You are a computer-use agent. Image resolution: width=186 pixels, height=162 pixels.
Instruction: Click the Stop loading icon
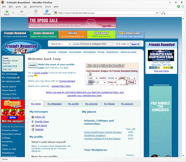(x=36, y=11)
